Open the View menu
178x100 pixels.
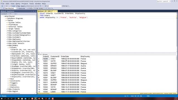(13, 4)
